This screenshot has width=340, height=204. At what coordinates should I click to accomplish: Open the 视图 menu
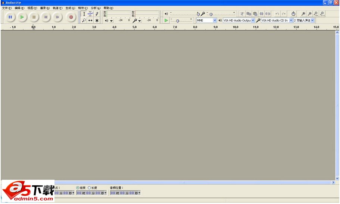coord(32,8)
